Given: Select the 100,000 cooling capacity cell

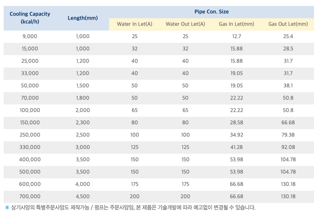Looking at the screenshot, I should (x=30, y=110).
